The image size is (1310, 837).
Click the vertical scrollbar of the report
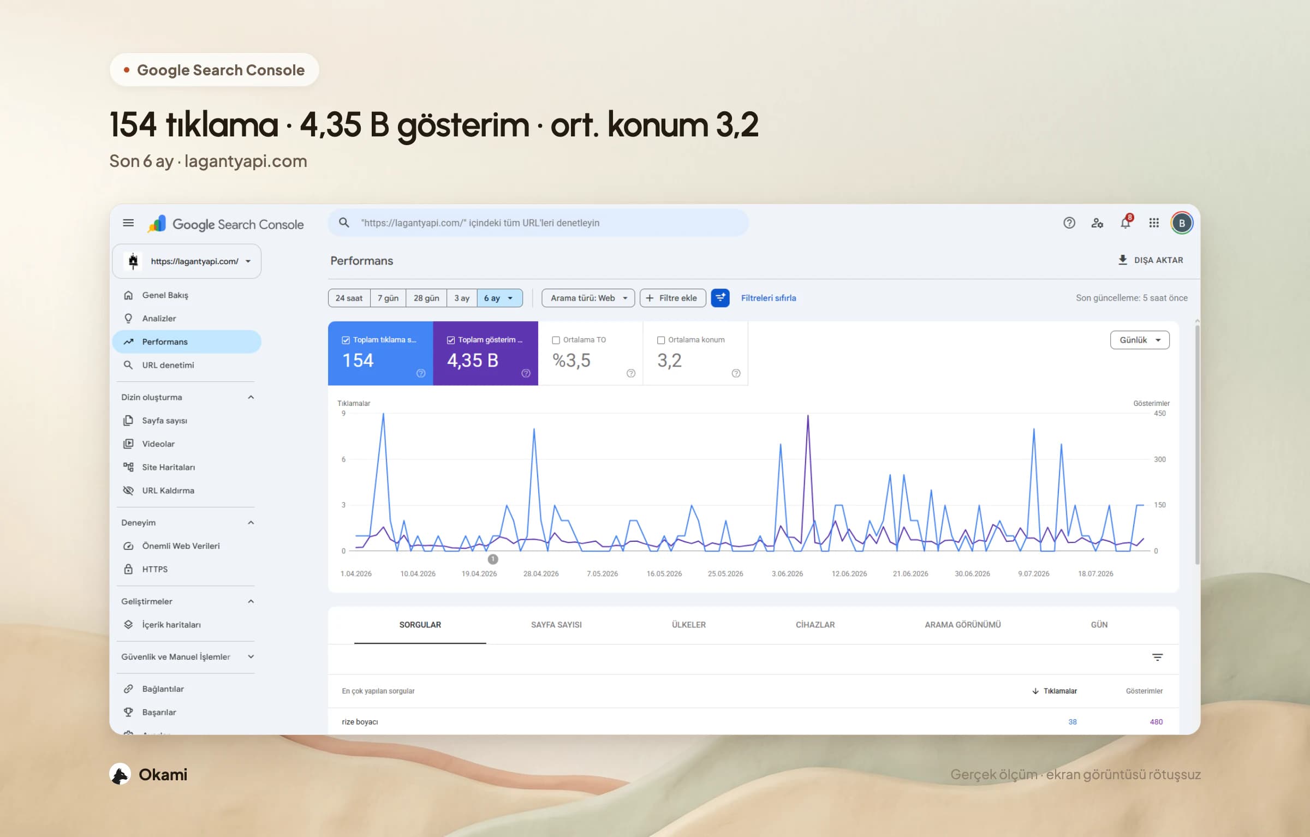tap(1197, 445)
